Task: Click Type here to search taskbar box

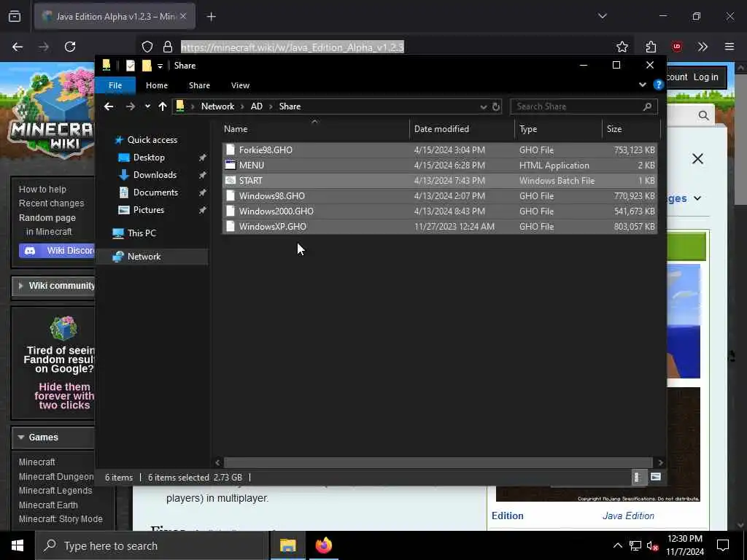Action: pyautogui.click(x=152, y=545)
